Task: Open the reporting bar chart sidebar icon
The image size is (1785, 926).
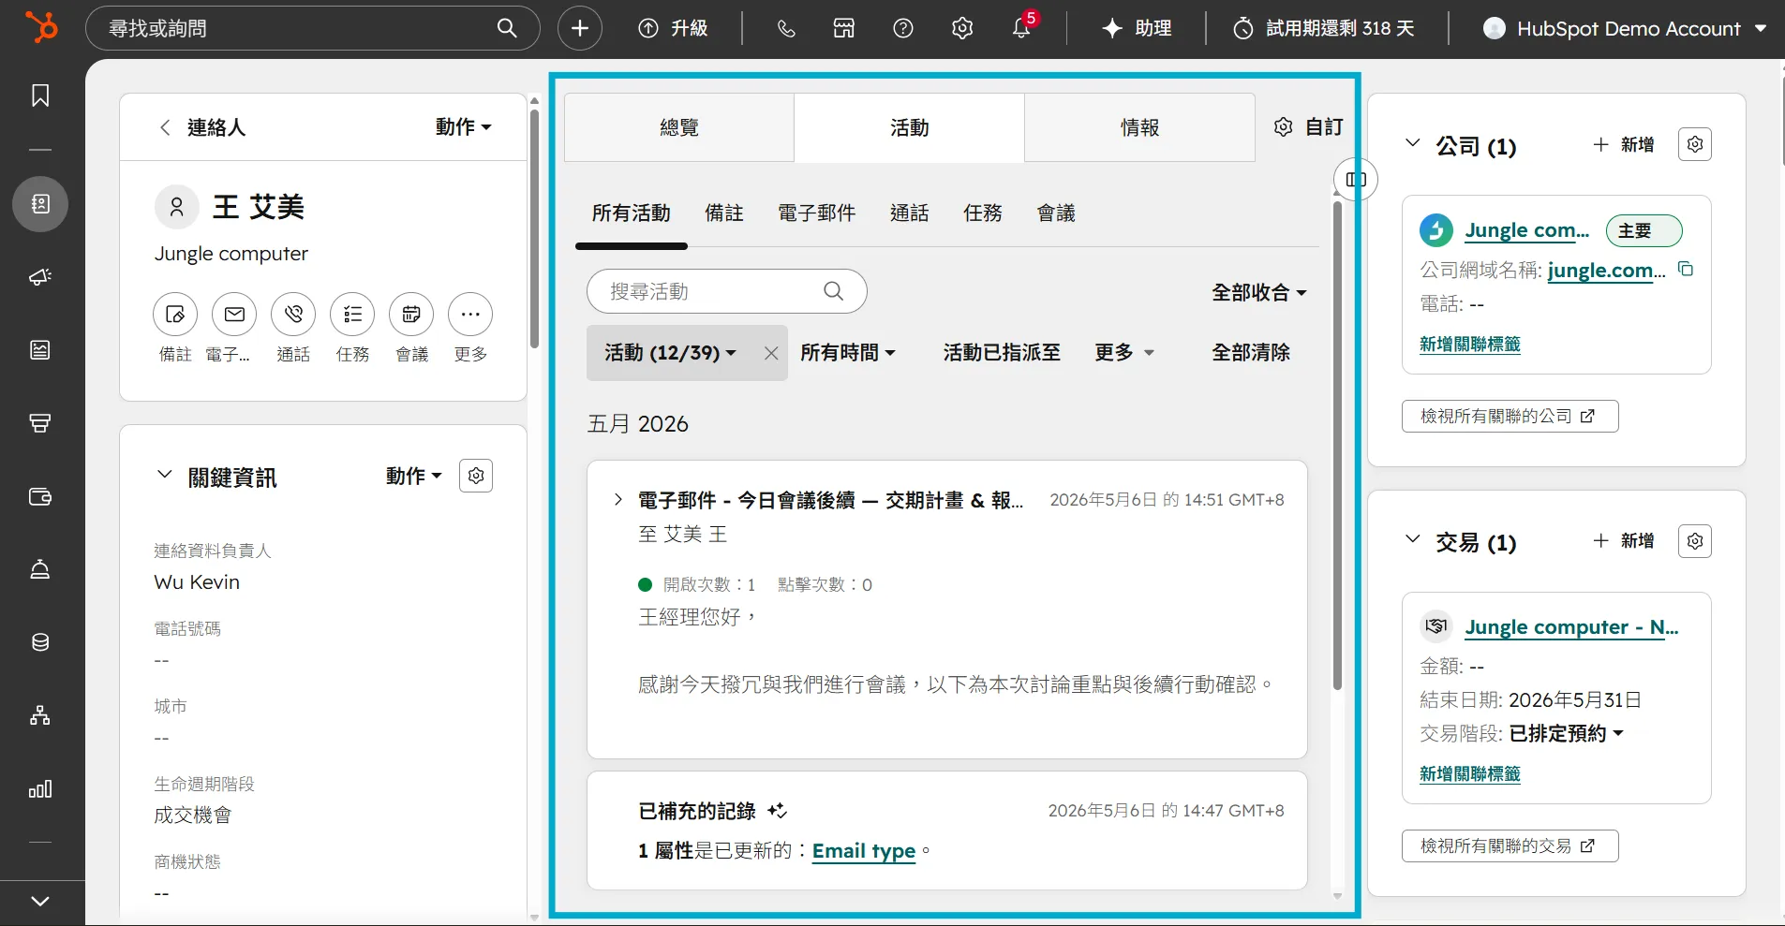Action: click(x=40, y=789)
